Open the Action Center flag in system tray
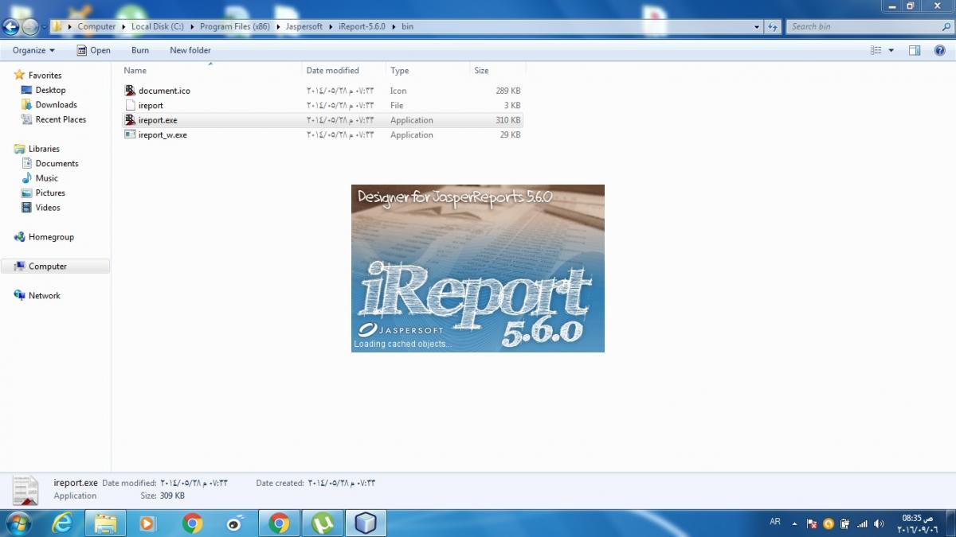Screen dimensions: 956x537 point(810,524)
